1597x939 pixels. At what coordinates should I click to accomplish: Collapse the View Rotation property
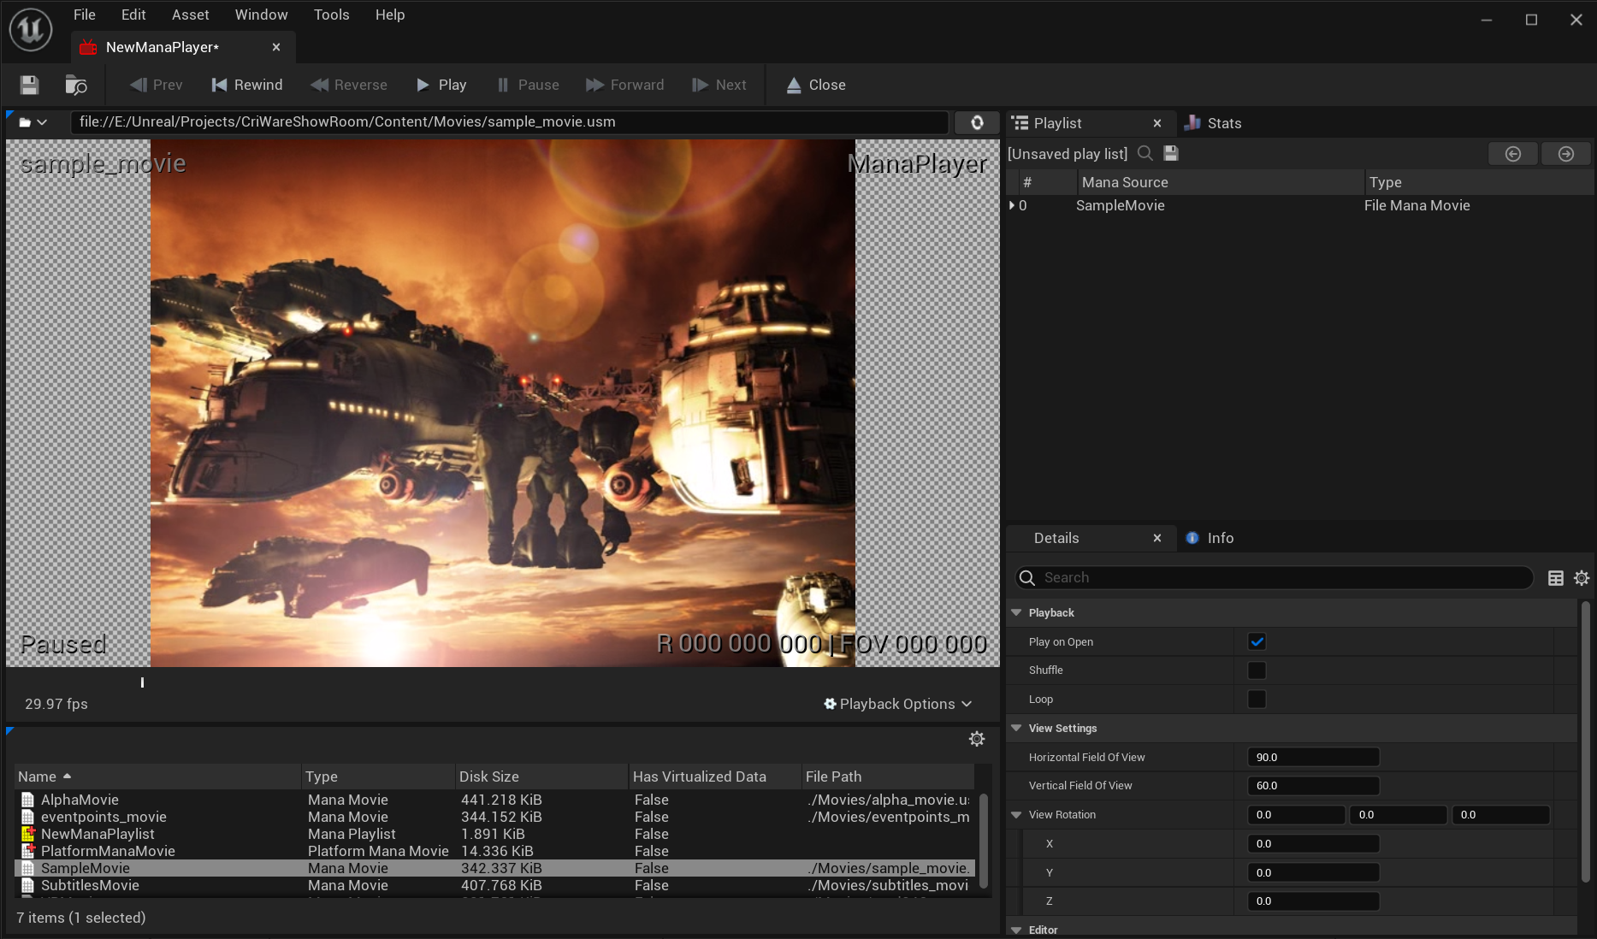pyautogui.click(x=1016, y=814)
